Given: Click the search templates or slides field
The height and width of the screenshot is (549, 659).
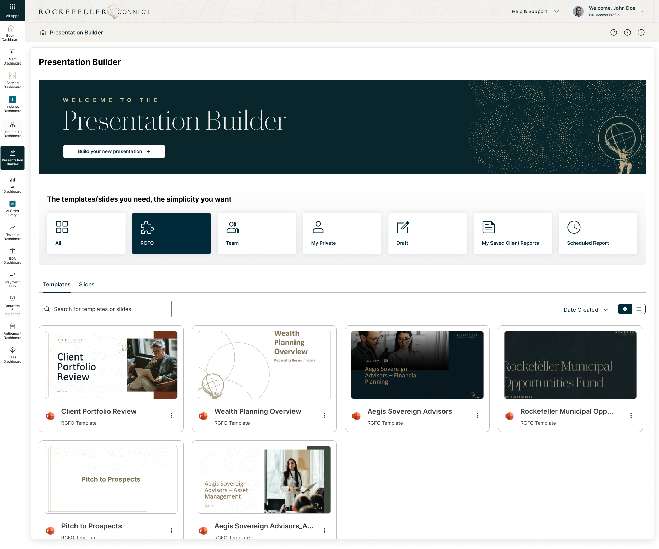Looking at the screenshot, I should 105,309.
